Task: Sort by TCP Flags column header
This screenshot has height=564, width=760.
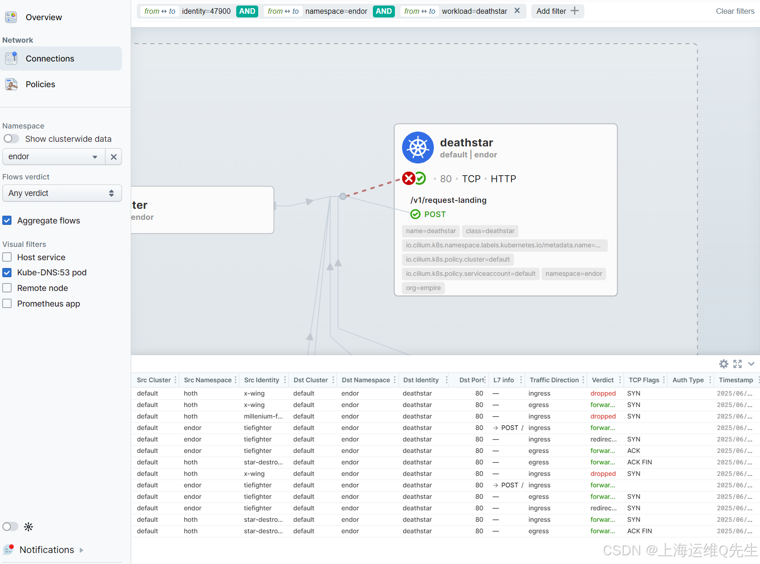Action: [644, 380]
